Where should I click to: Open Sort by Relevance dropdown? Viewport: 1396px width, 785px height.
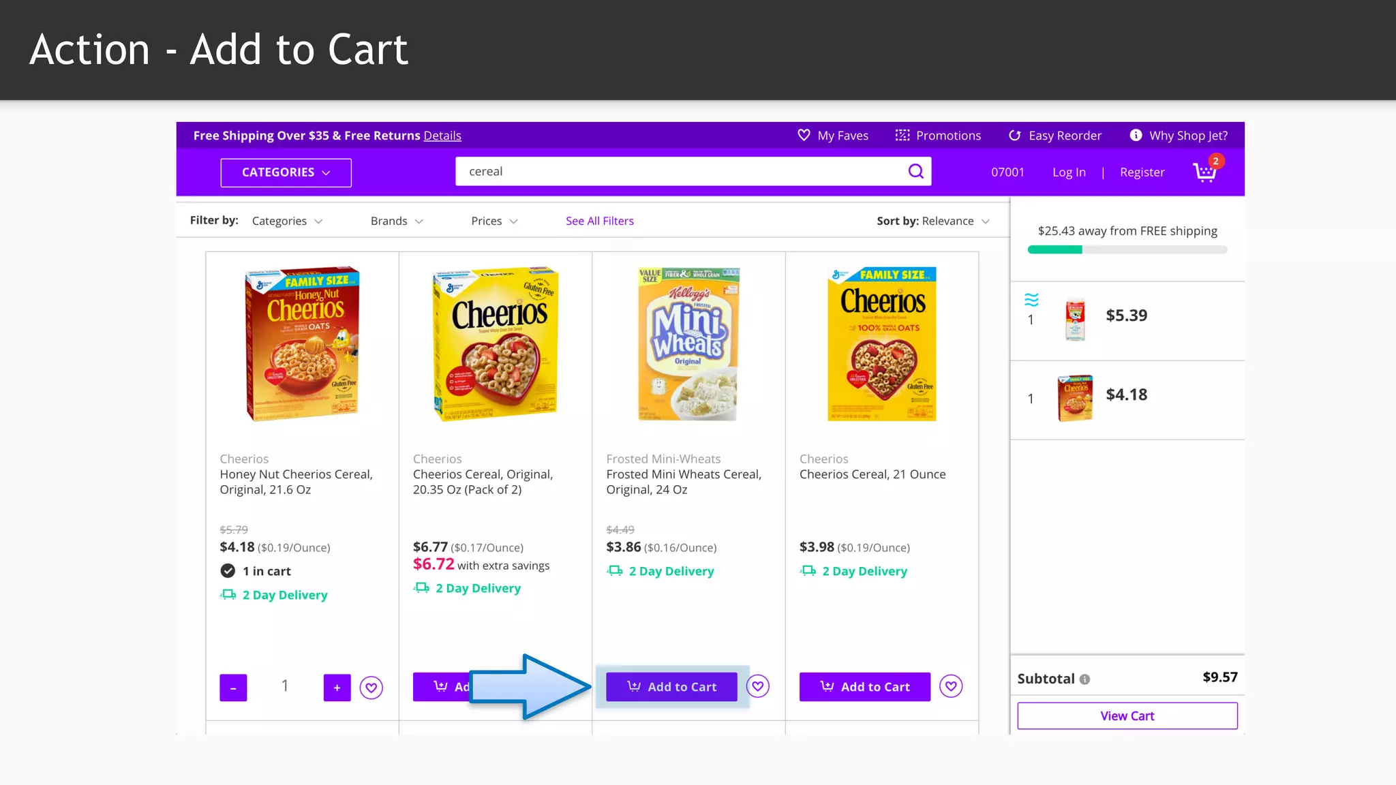[933, 221]
